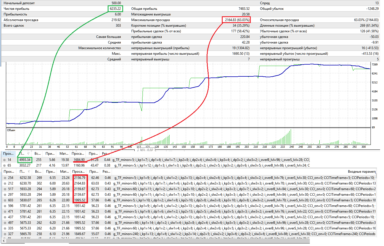Select profit 3032.27 in pass 65 row
The width and height of the screenshot is (384, 246).
[x=25, y=165]
